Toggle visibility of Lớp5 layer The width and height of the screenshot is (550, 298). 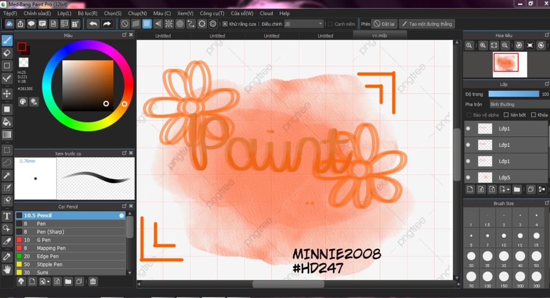coord(468,177)
